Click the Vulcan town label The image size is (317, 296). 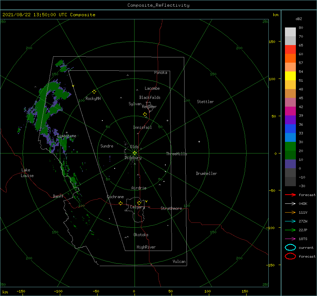tap(179, 262)
